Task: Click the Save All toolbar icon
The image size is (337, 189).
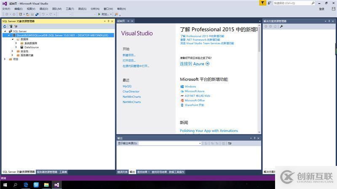Action: (37, 14)
